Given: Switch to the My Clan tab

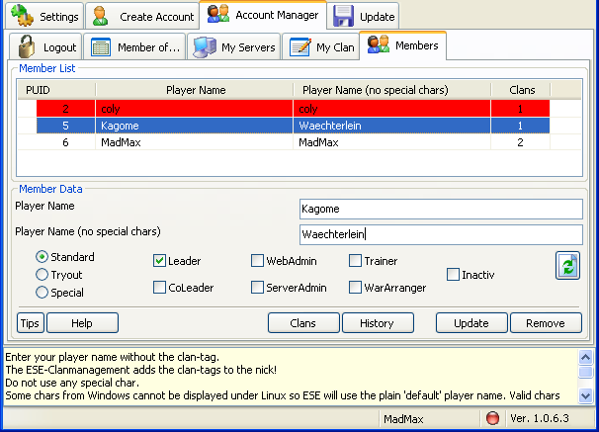Looking at the screenshot, I should (321, 46).
